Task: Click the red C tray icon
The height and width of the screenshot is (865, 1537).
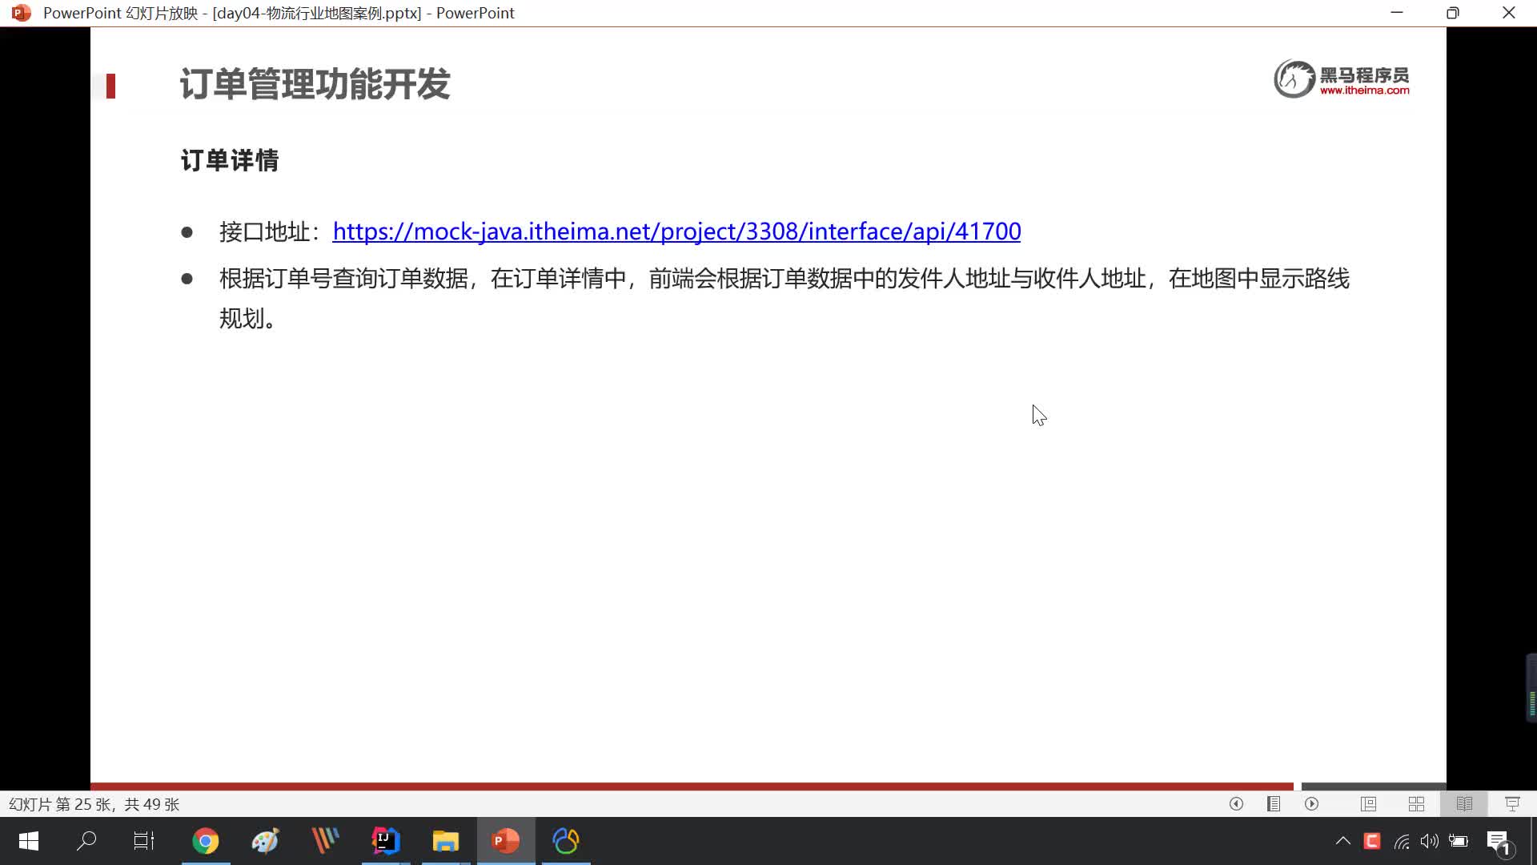Action: click(1372, 841)
